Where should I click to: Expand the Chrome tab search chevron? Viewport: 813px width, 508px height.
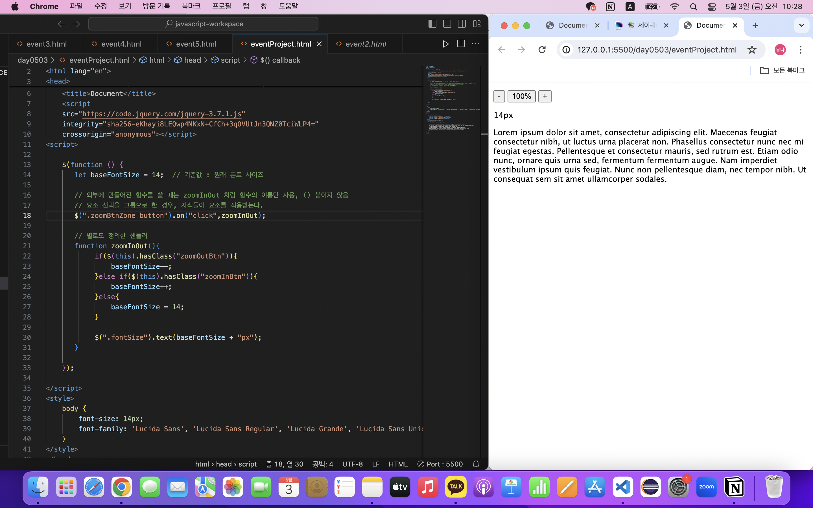[x=802, y=25]
